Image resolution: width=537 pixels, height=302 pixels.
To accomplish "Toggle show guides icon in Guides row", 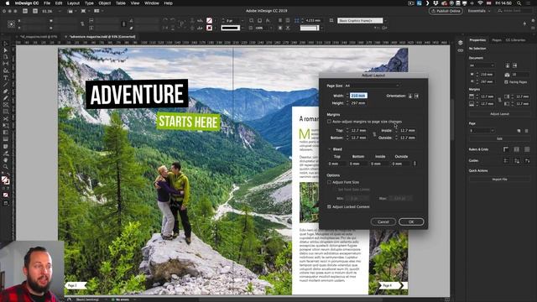I will pyautogui.click(x=506, y=160).
